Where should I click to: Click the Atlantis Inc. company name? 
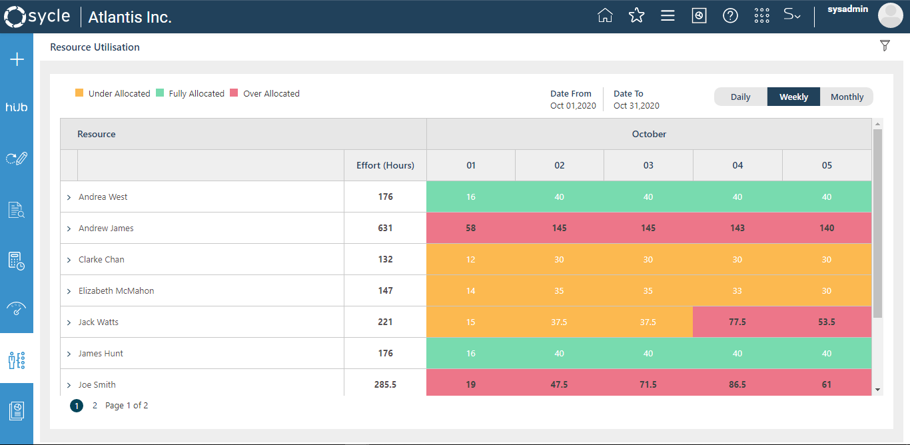tap(130, 17)
